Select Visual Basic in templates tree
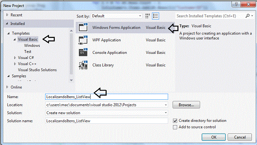Viewport: 257px width, 145px height. click(28, 39)
